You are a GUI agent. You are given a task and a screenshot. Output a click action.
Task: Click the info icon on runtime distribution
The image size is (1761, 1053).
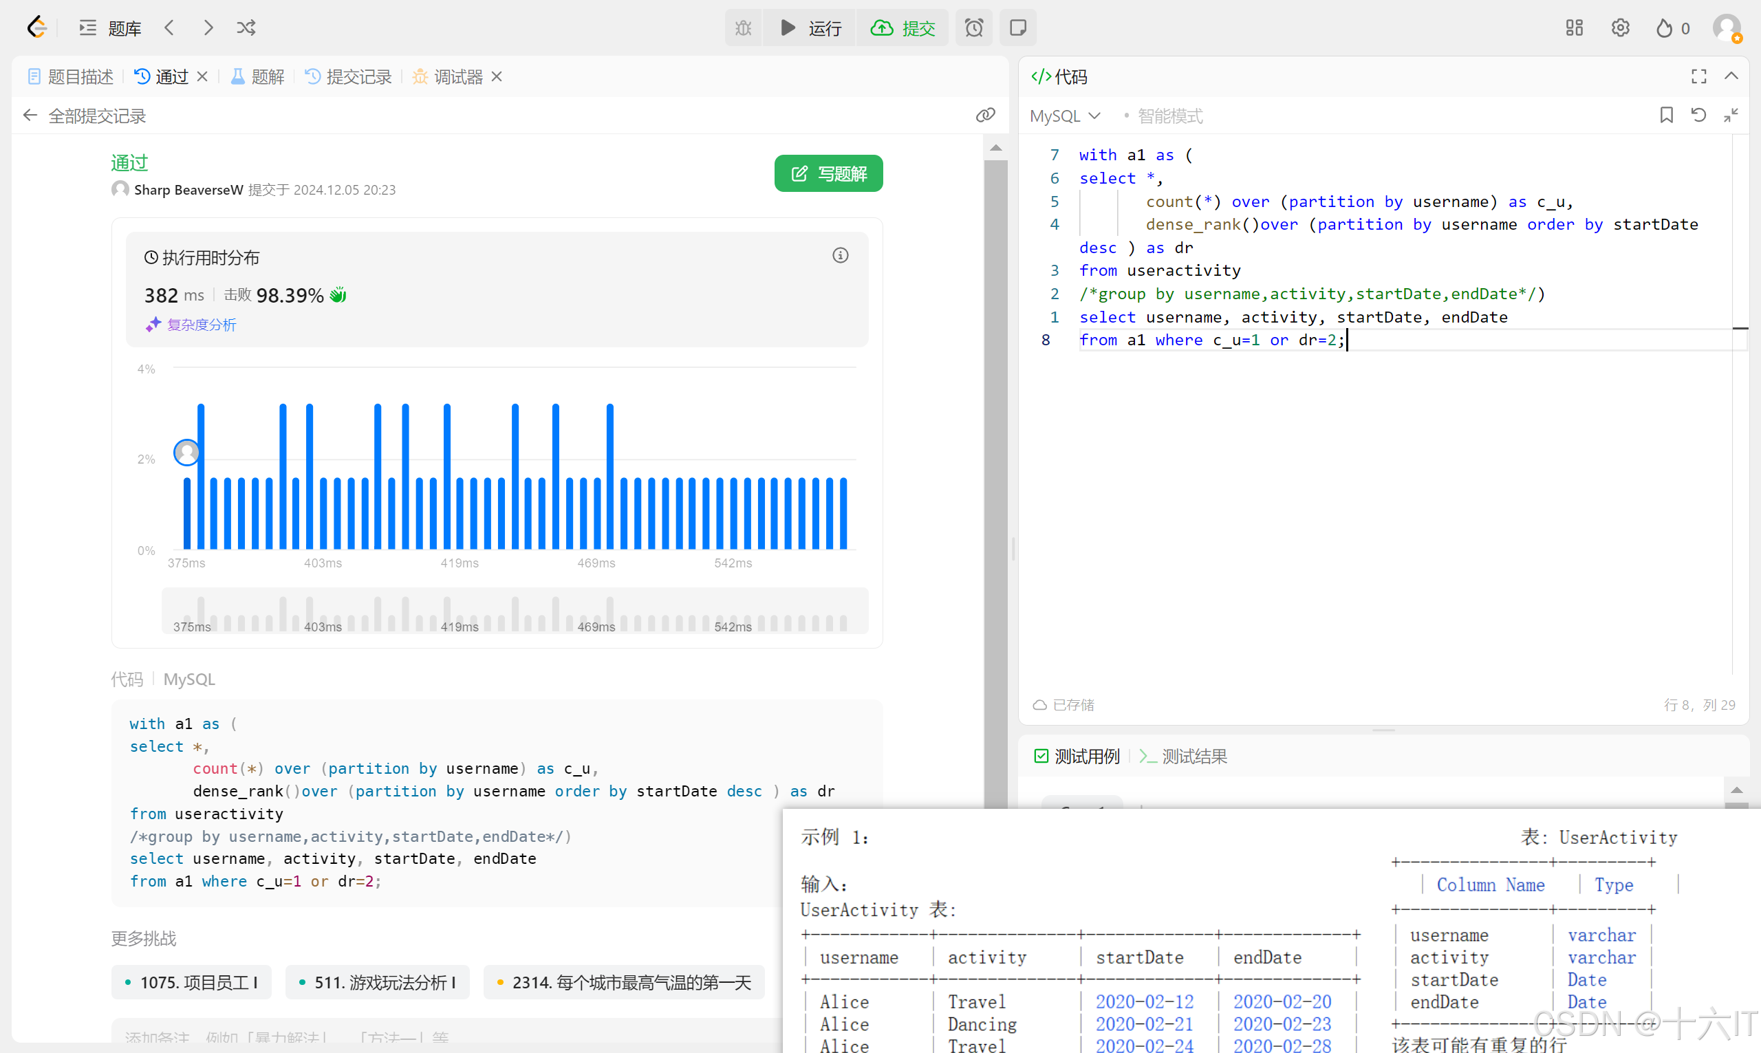[840, 255]
